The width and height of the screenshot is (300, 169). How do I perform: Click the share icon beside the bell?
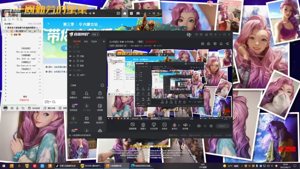point(227,44)
